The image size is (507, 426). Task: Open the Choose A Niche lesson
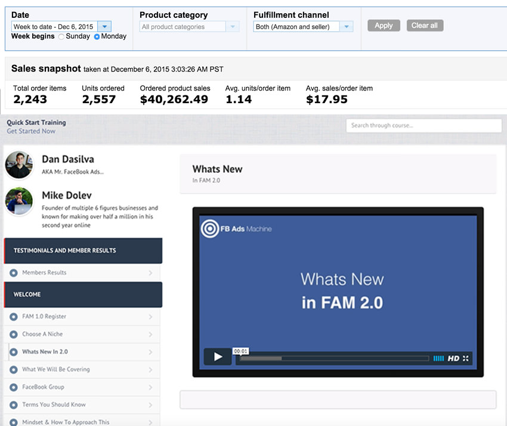click(x=82, y=334)
